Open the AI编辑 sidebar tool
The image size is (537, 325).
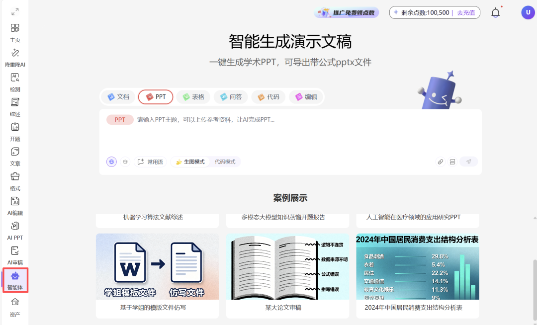pos(15,206)
